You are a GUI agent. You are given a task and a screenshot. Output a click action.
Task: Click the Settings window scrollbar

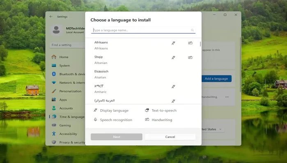point(240,64)
